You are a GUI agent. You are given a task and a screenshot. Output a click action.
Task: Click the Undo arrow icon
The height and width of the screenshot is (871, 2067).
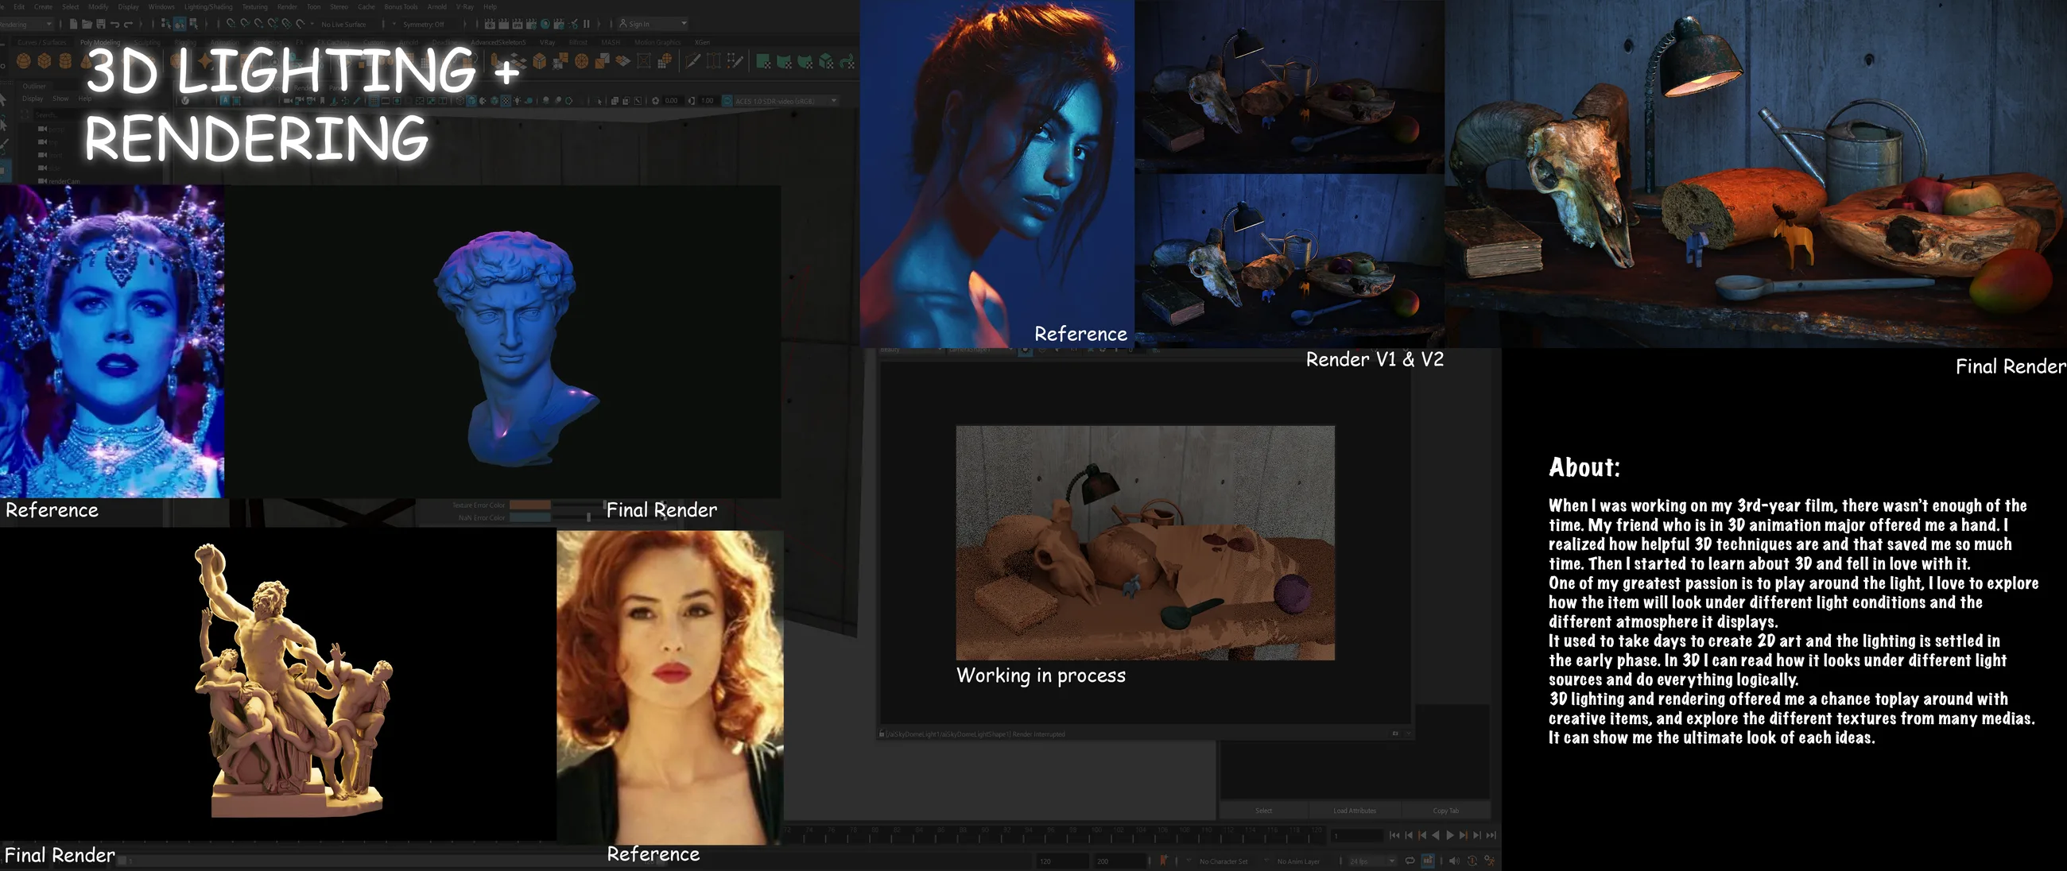[114, 24]
